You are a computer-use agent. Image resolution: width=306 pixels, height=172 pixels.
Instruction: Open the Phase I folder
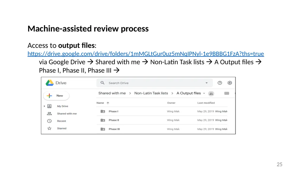113,111
